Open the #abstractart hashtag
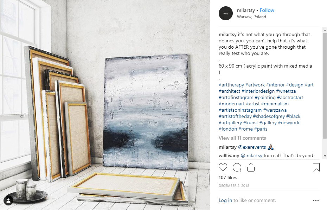327x210 pixels. [290, 98]
